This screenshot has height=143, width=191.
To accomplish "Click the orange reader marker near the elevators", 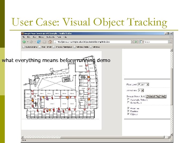I will 89,77.
